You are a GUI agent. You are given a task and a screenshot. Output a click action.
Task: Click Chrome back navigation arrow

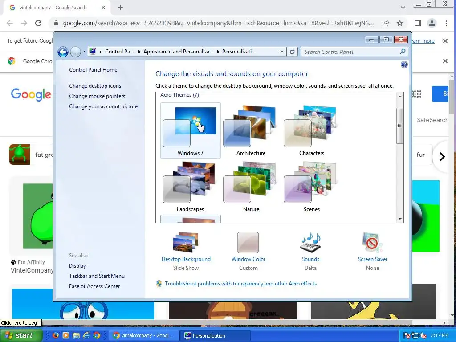click(x=10, y=23)
